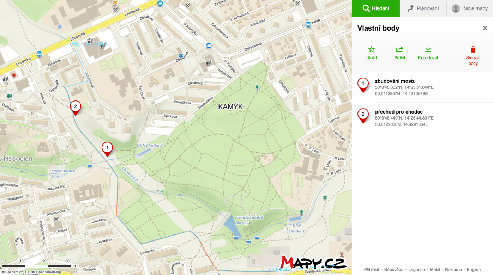The width and height of the screenshot is (493, 275).
Task: Open the Legenda link
Action: pos(417,270)
